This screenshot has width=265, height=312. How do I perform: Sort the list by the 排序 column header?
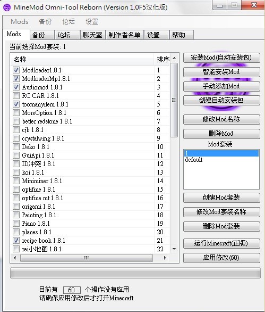click(x=163, y=59)
